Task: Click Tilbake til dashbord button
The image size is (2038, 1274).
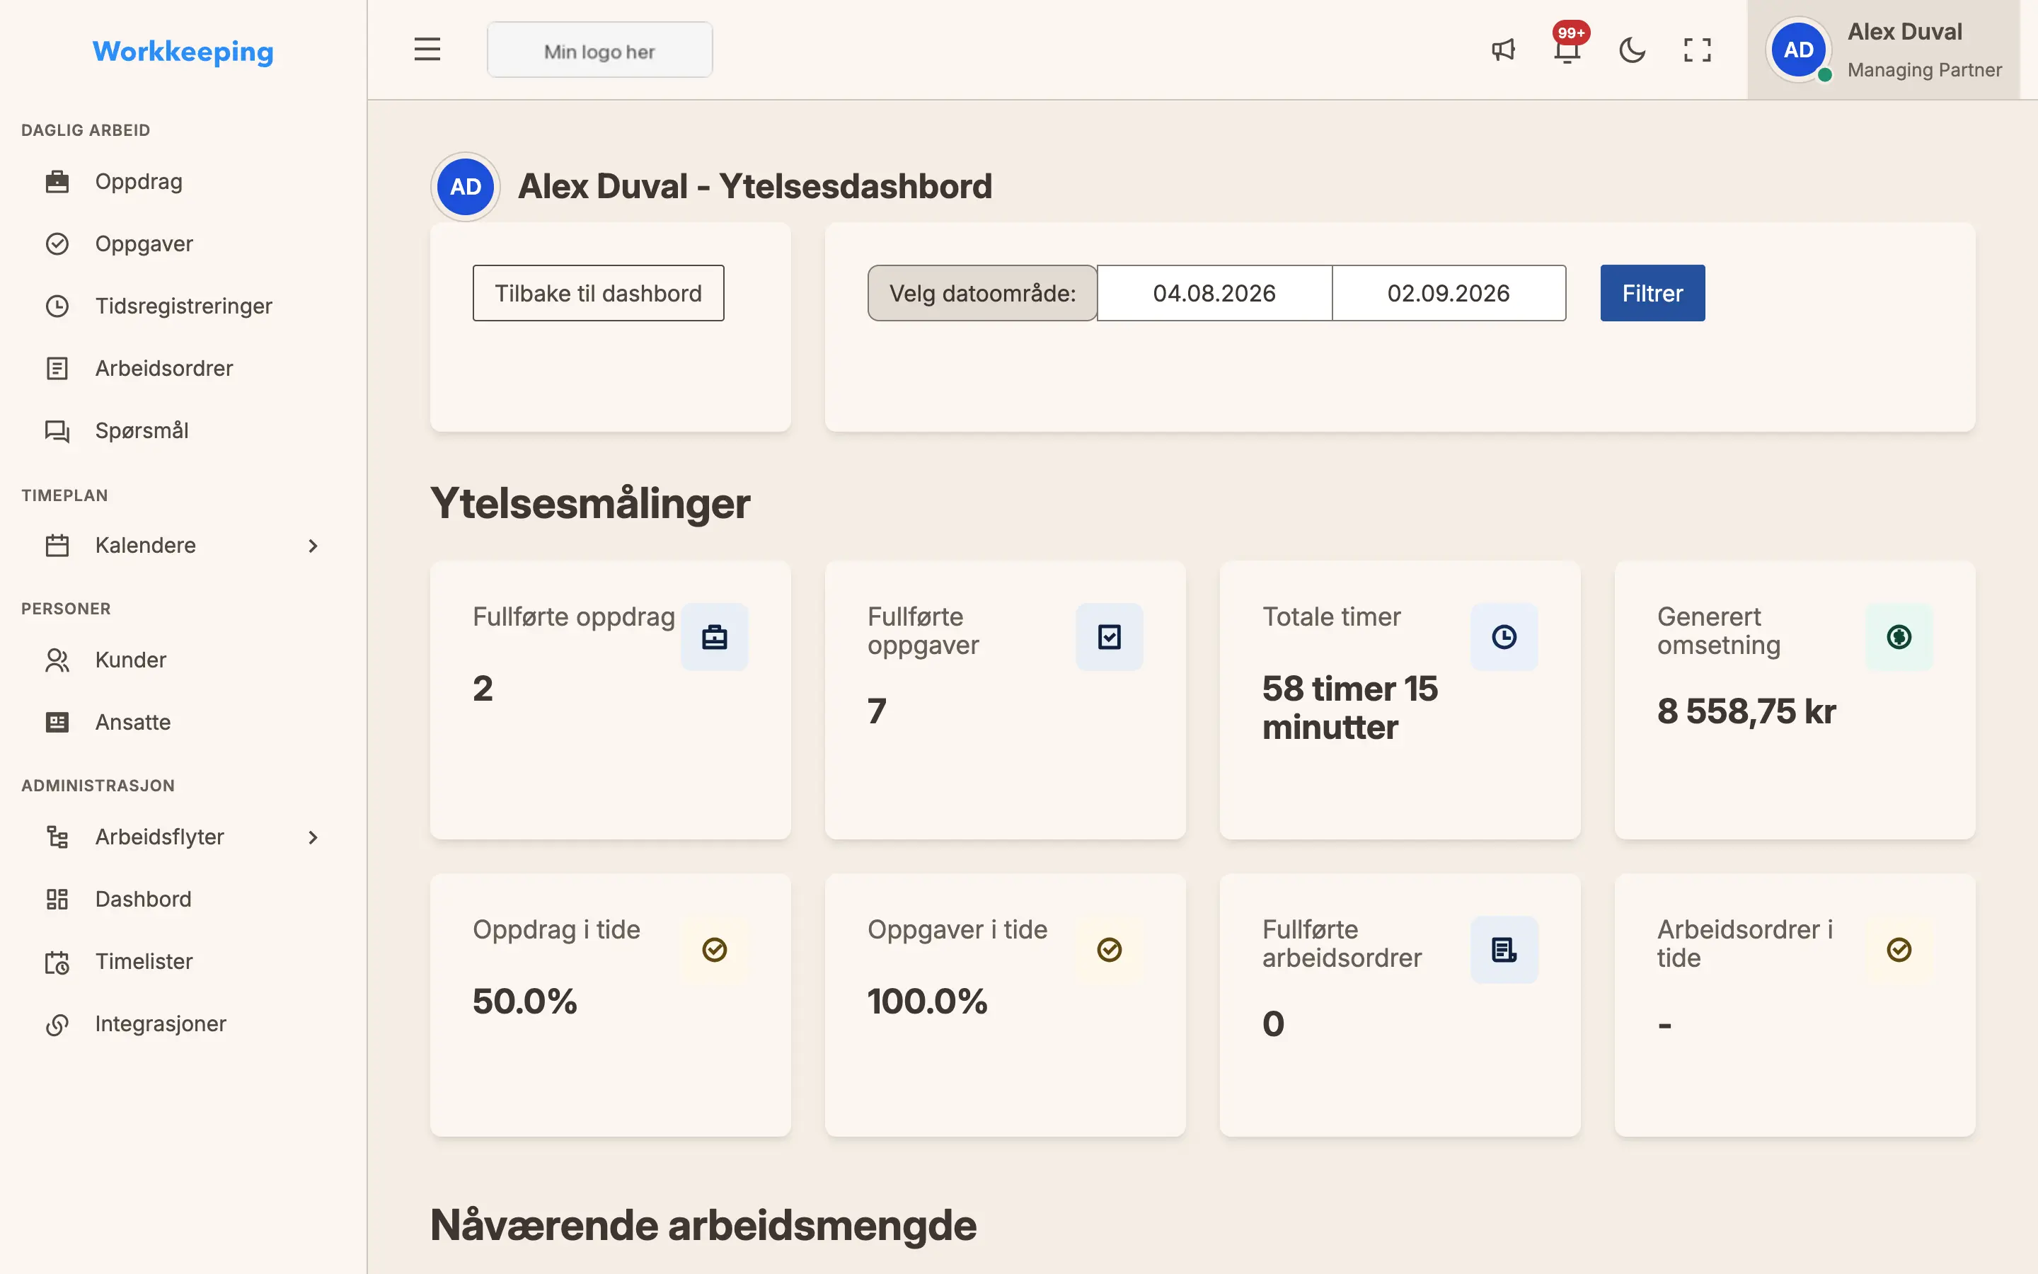Action: pos(598,293)
